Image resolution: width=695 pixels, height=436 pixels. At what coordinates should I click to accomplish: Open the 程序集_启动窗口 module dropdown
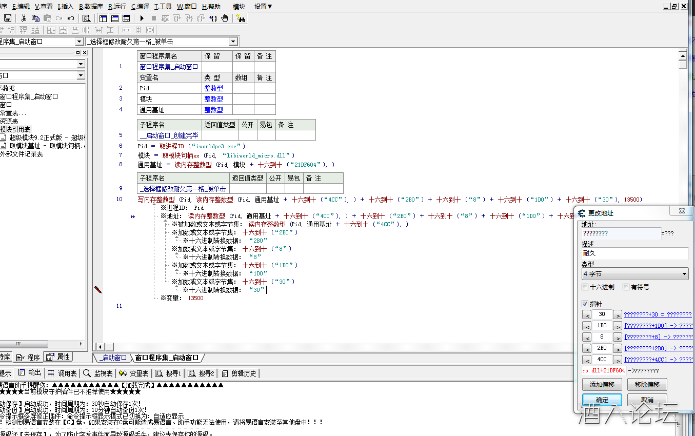[79, 42]
